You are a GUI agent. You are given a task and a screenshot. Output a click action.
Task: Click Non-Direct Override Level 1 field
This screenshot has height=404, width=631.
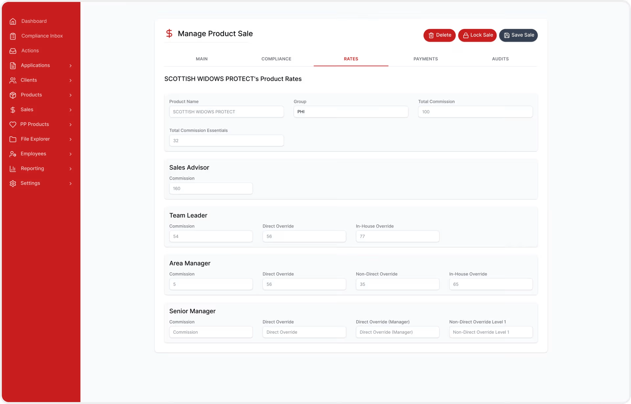tap(491, 332)
